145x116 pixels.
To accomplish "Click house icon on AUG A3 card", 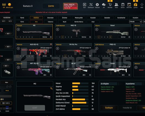I will point(51,44).
